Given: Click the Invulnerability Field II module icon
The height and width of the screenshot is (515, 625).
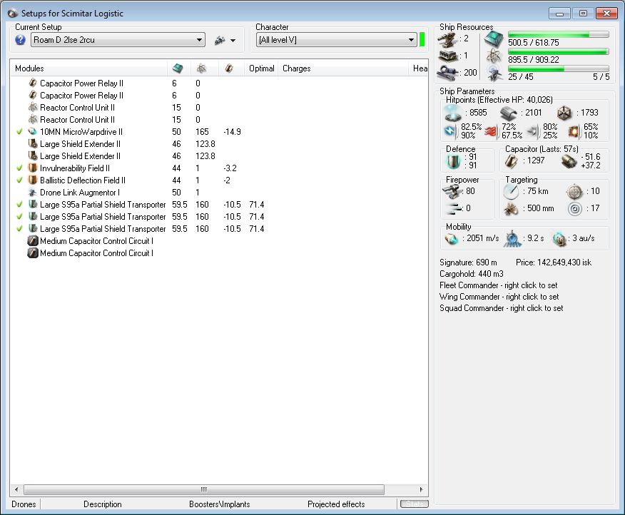Looking at the screenshot, I should point(33,168).
